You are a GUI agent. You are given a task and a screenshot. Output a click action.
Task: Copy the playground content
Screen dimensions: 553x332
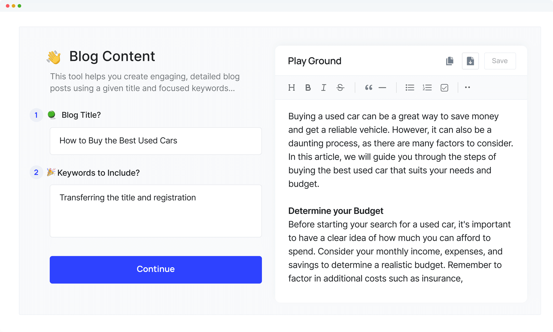point(449,61)
